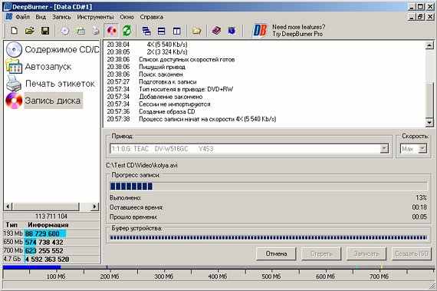Open the Файл menu
This screenshot has width=437, height=291.
pyautogui.click(x=22, y=17)
